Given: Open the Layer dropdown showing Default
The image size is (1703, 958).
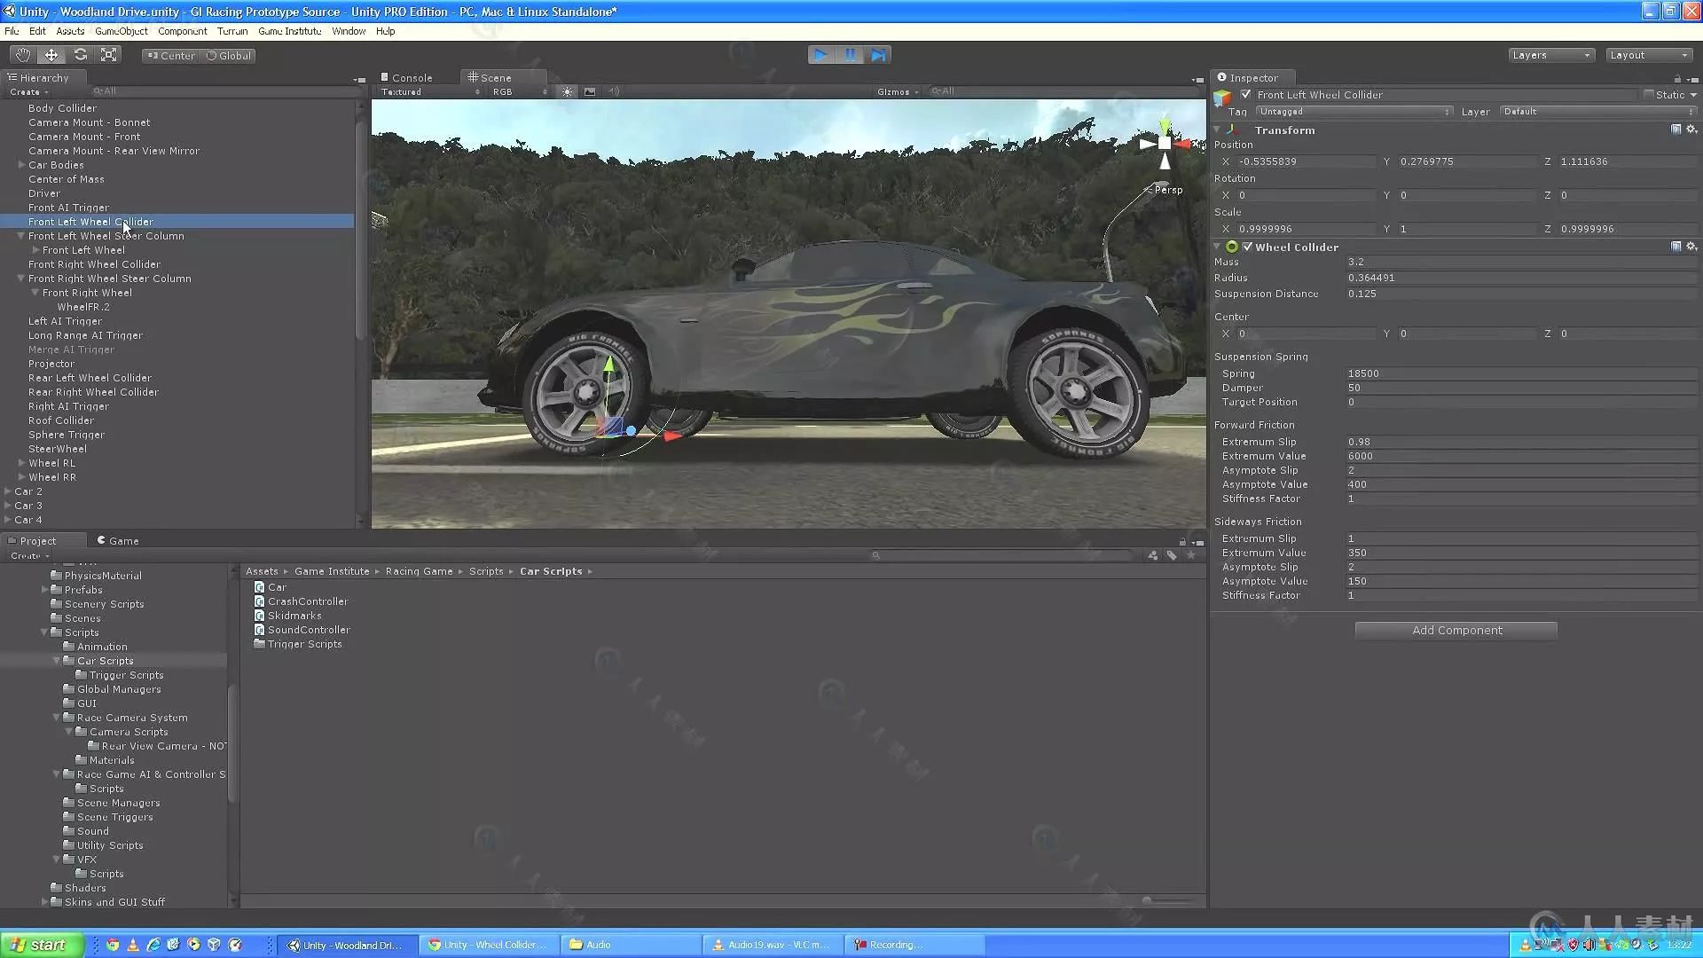Looking at the screenshot, I should (1597, 112).
